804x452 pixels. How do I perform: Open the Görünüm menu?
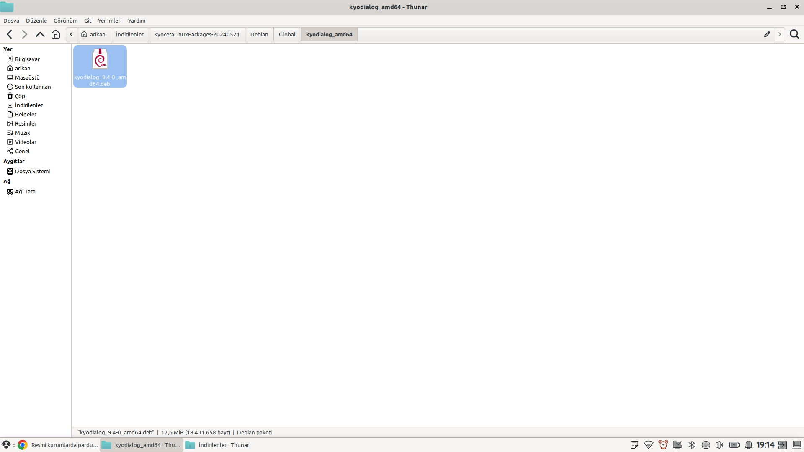pyautogui.click(x=65, y=21)
